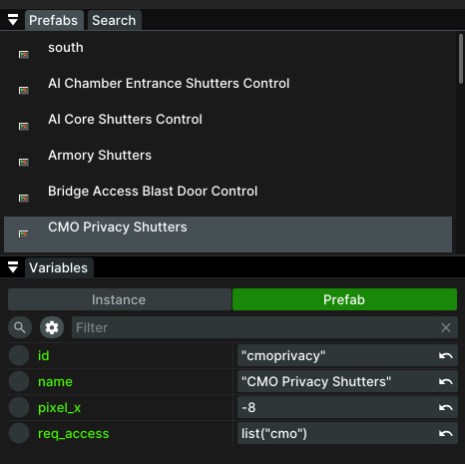Switch to the Search tab
Viewport: 465px width, 464px height.
click(114, 20)
